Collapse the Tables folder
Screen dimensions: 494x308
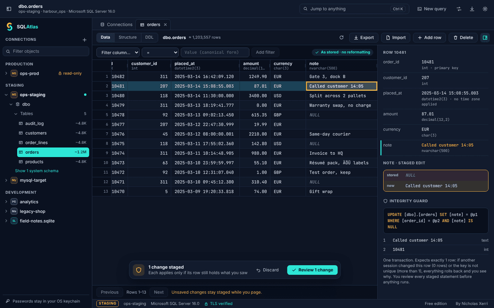point(16,114)
